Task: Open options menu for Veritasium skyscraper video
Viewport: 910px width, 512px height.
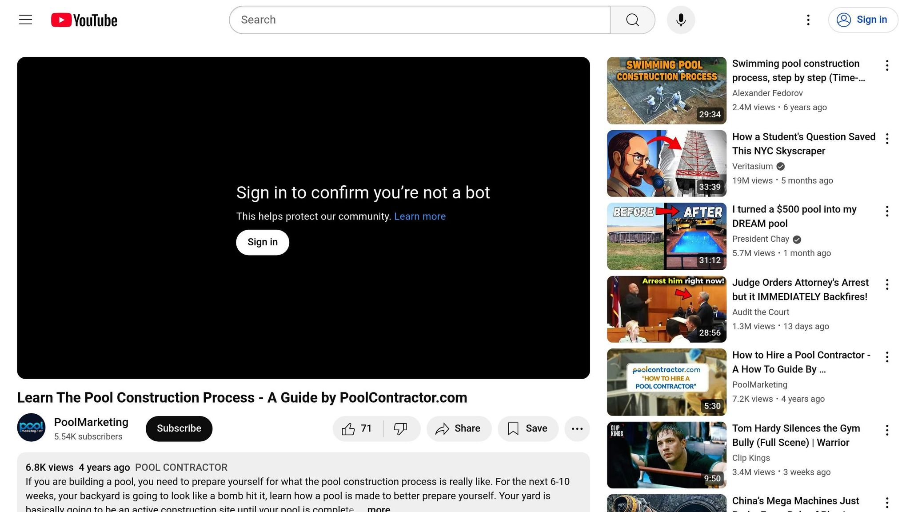Action: (887, 139)
